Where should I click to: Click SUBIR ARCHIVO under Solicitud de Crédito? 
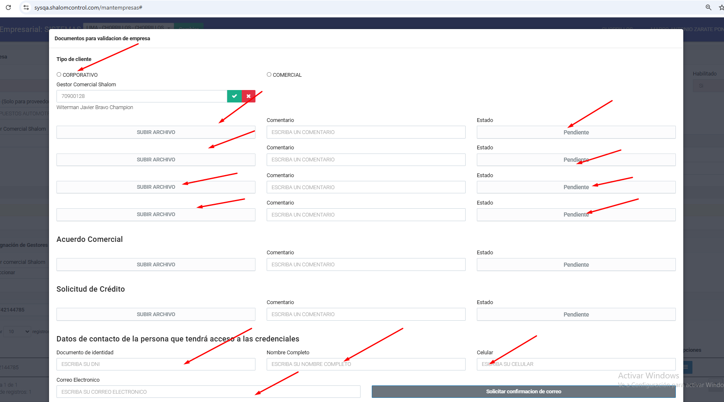pyautogui.click(x=156, y=314)
